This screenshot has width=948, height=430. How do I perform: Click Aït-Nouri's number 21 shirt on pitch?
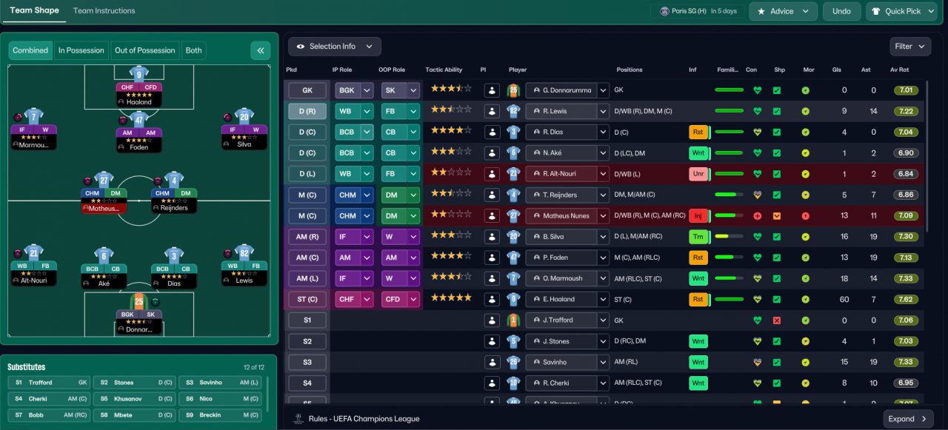tap(33, 253)
